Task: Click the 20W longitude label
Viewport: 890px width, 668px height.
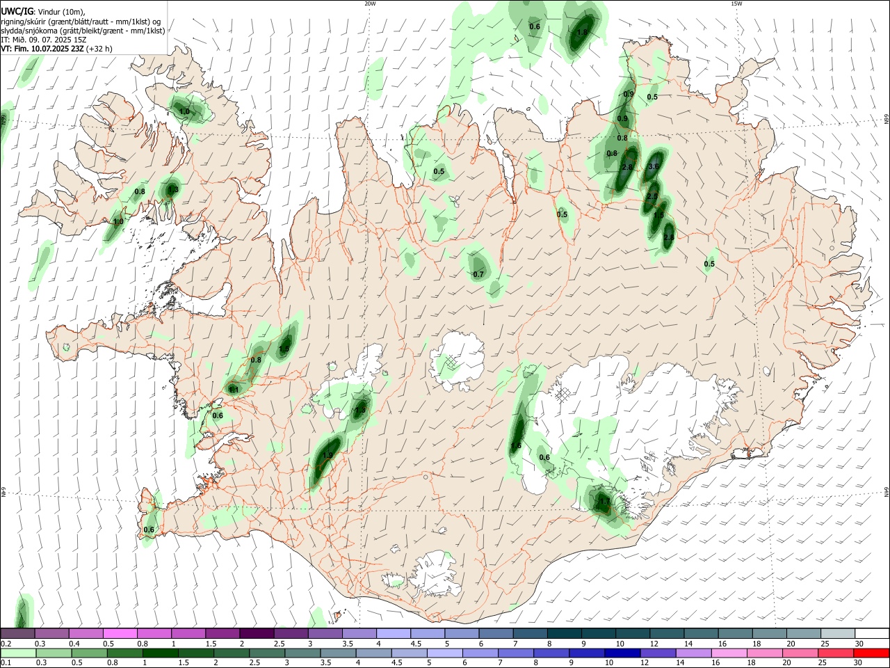Action: pyautogui.click(x=370, y=3)
